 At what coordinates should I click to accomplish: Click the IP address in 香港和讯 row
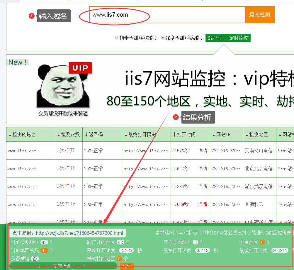(x=226, y=204)
